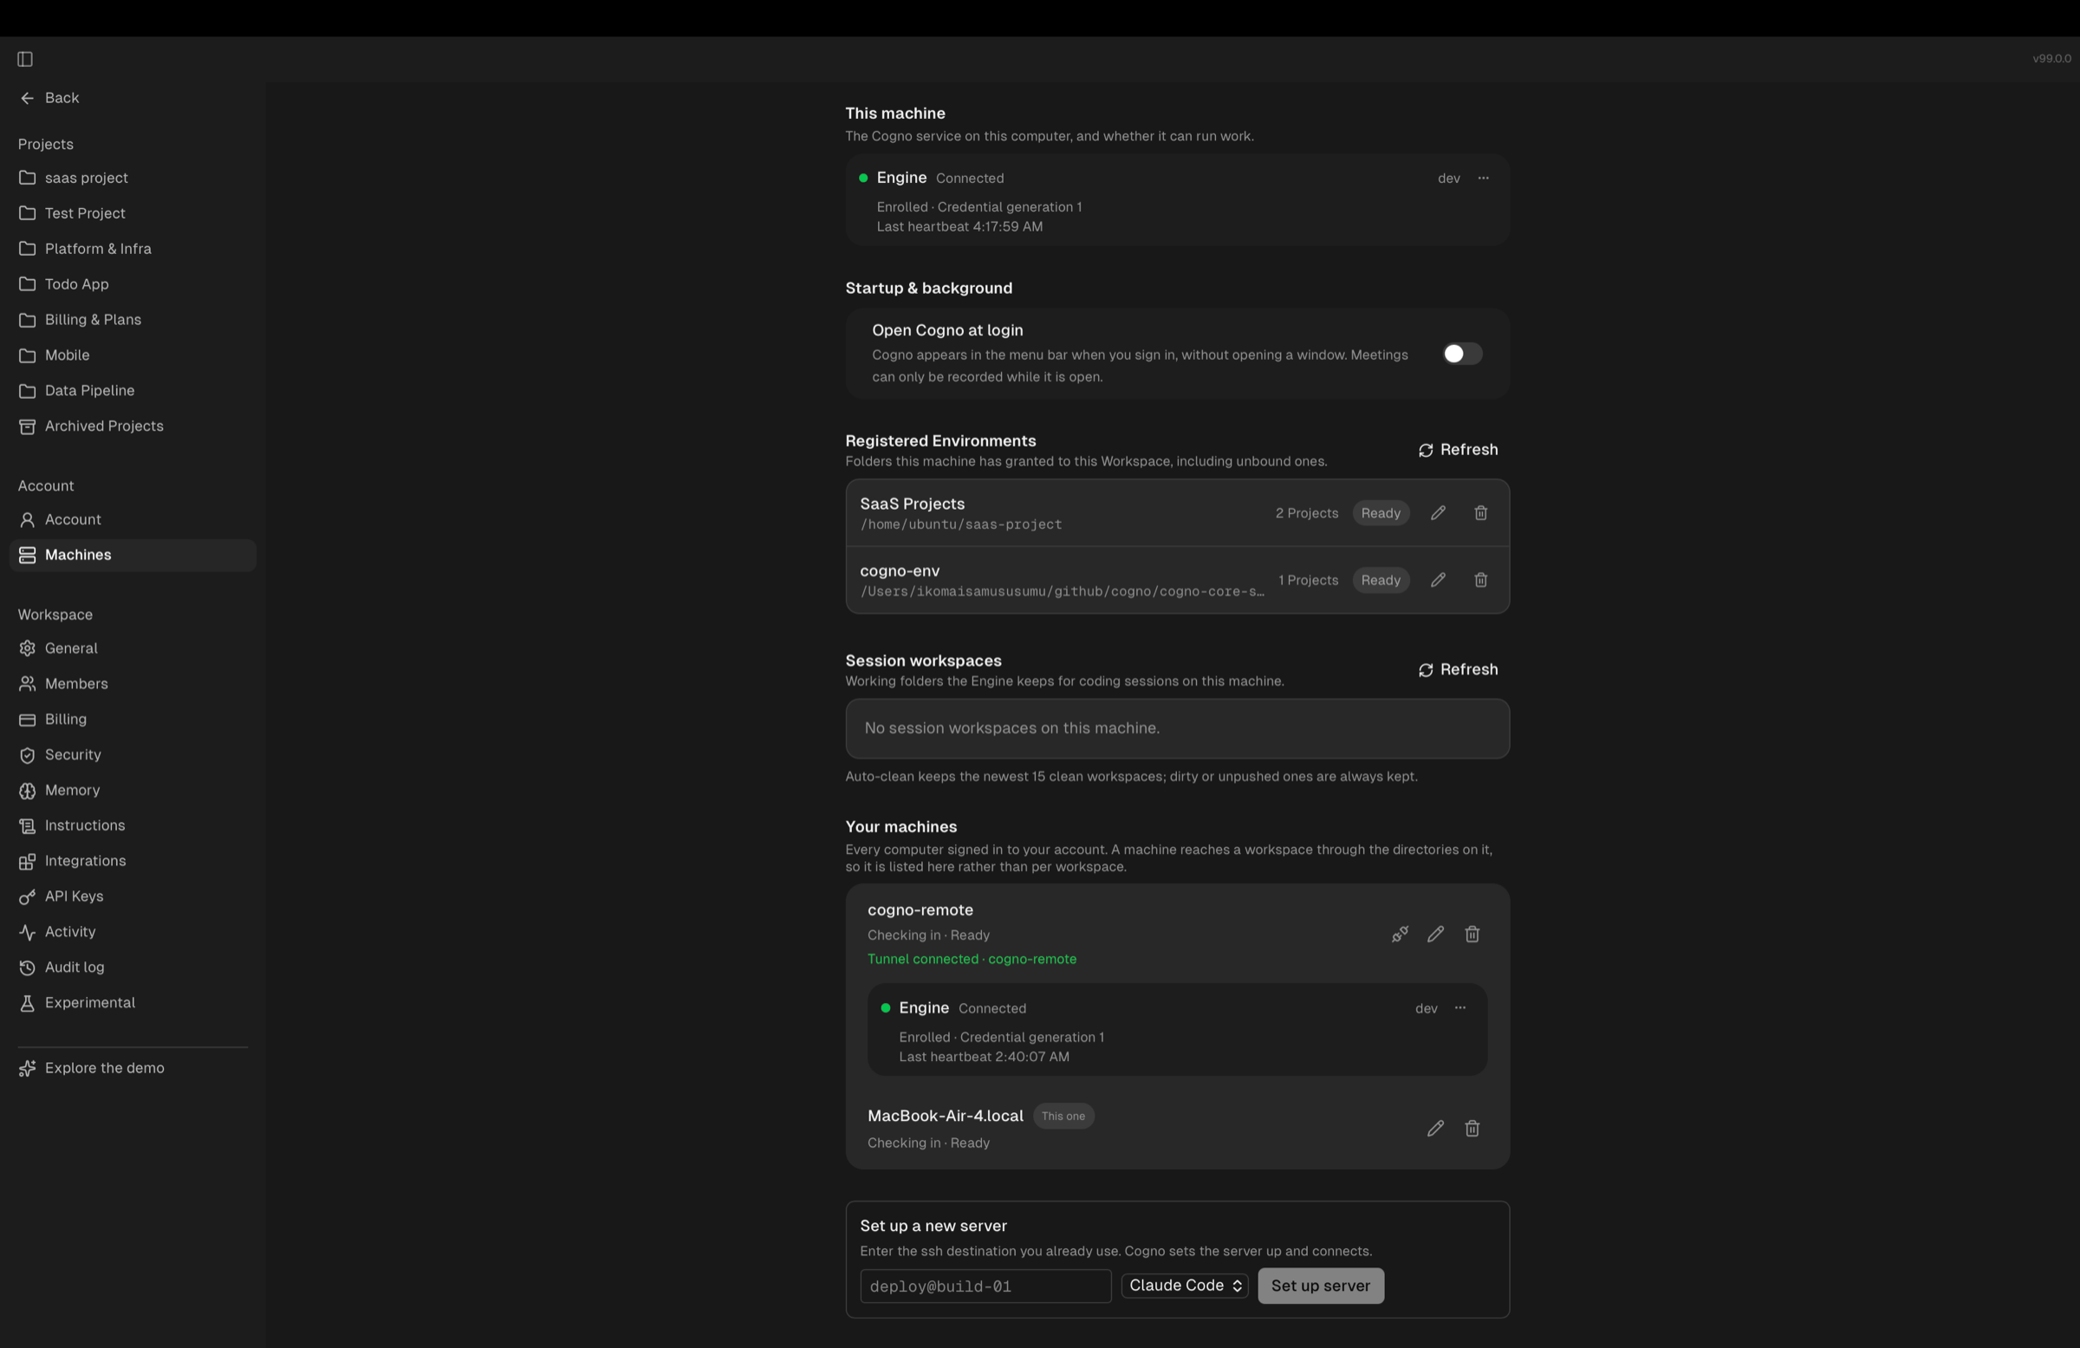Delete the cogno-env environment
Viewport: 2080px width, 1348px height.
pos(1480,581)
